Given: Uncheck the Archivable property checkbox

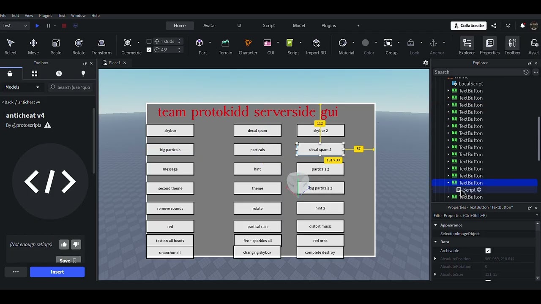Looking at the screenshot, I should pyautogui.click(x=488, y=251).
